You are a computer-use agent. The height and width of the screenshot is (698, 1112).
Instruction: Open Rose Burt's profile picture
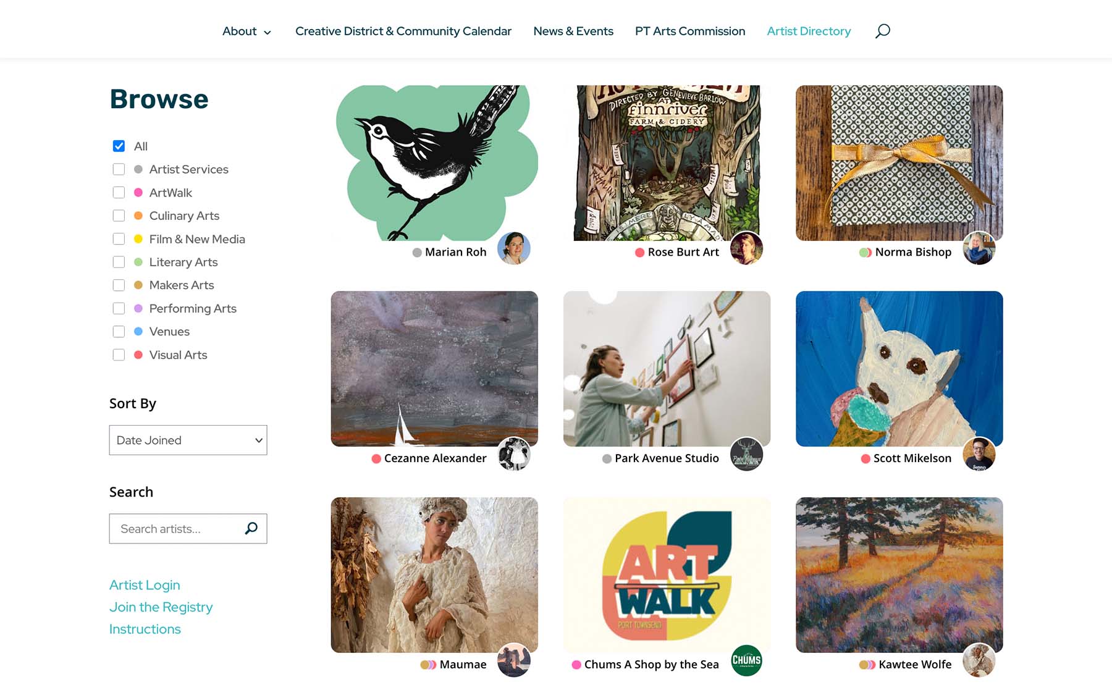pyautogui.click(x=746, y=248)
